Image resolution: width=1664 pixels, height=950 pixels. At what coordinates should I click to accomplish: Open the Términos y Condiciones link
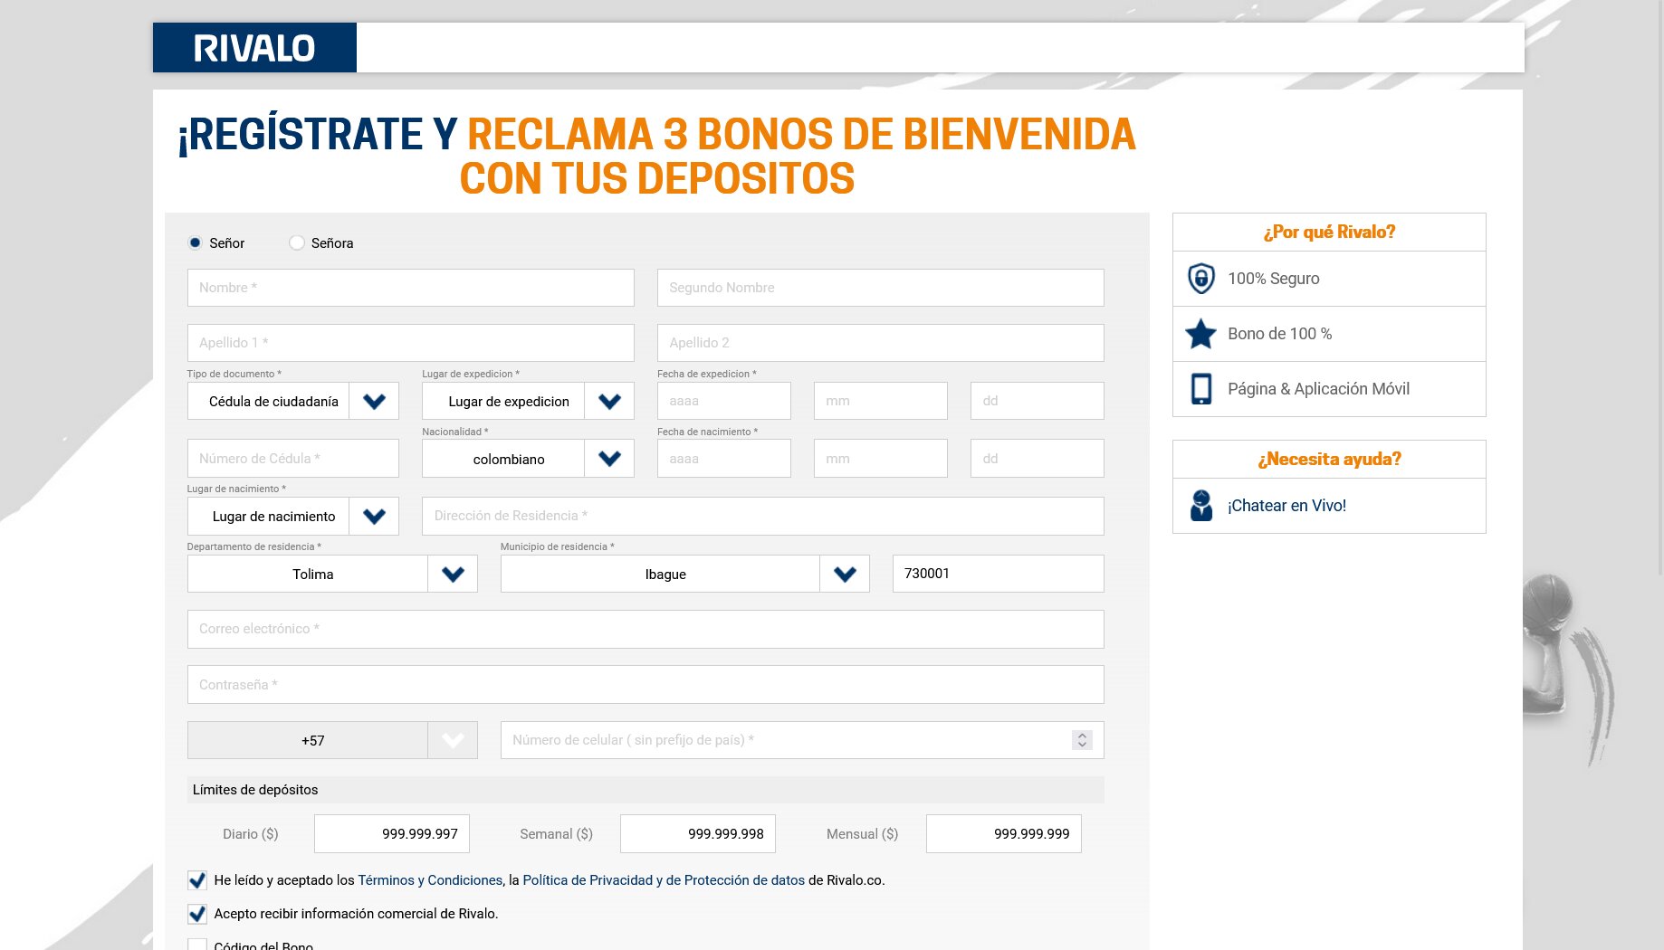(430, 880)
